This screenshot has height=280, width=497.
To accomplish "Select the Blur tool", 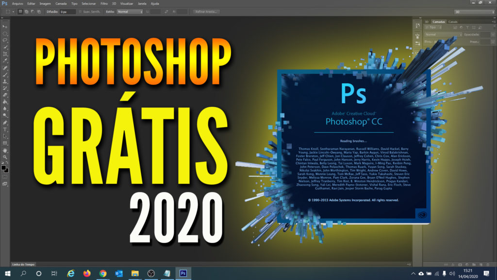I will coord(5,108).
